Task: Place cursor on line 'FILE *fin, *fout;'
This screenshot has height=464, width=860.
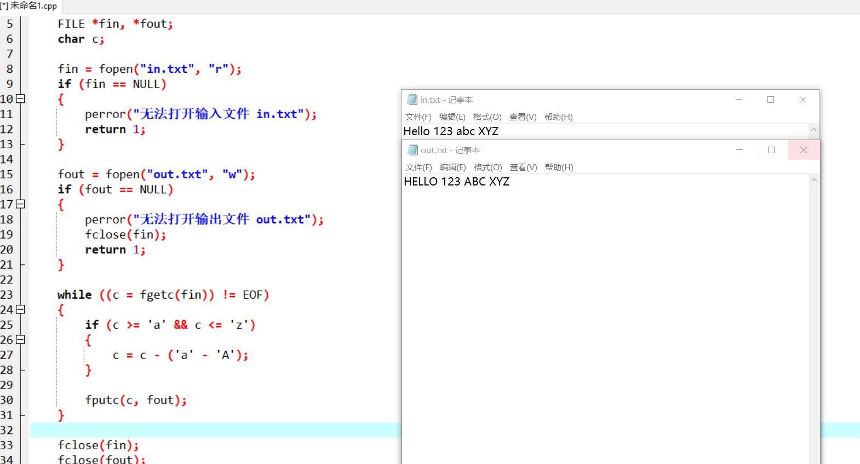Action: click(115, 24)
